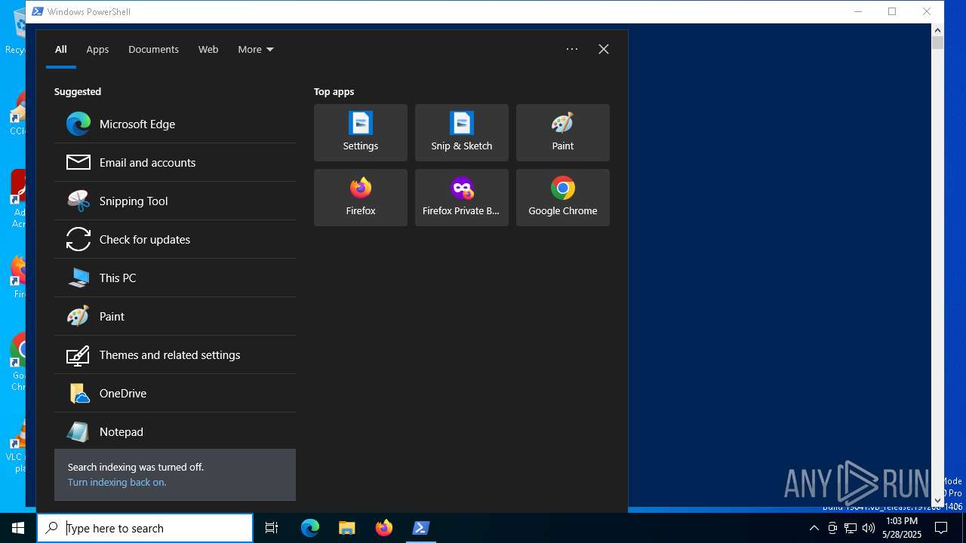Open Email and accounts suggestion
Viewport: 966px width, 543px height.
click(175, 162)
